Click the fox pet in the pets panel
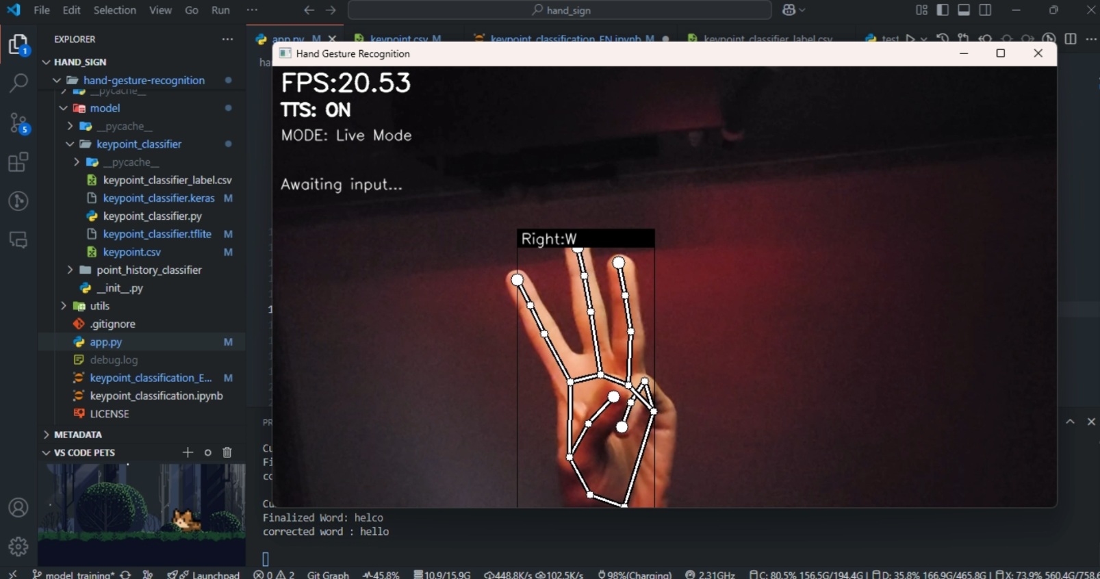The height and width of the screenshot is (579, 1100). (x=186, y=521)
